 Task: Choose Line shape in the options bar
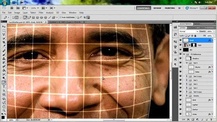coord(50,17)
